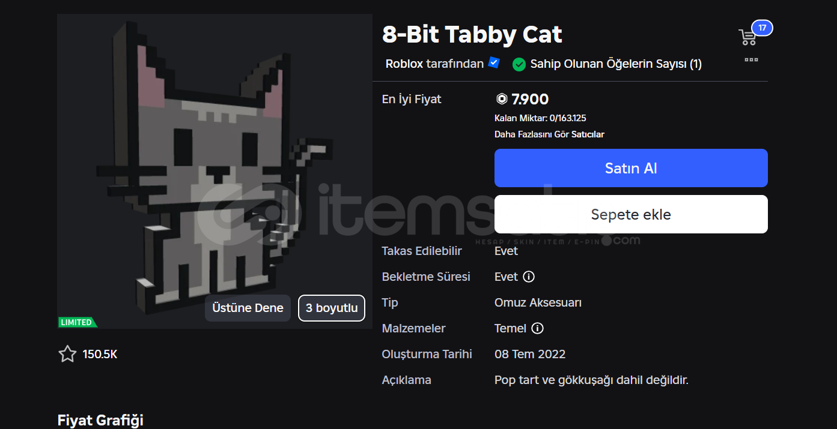Add item with Sepete ekle button
The height and width of the screenshot is (429, 837).
(x=631, y=214)
